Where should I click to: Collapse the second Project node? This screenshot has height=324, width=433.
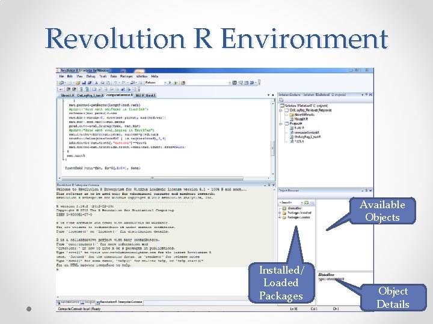[x=281, y=124]
